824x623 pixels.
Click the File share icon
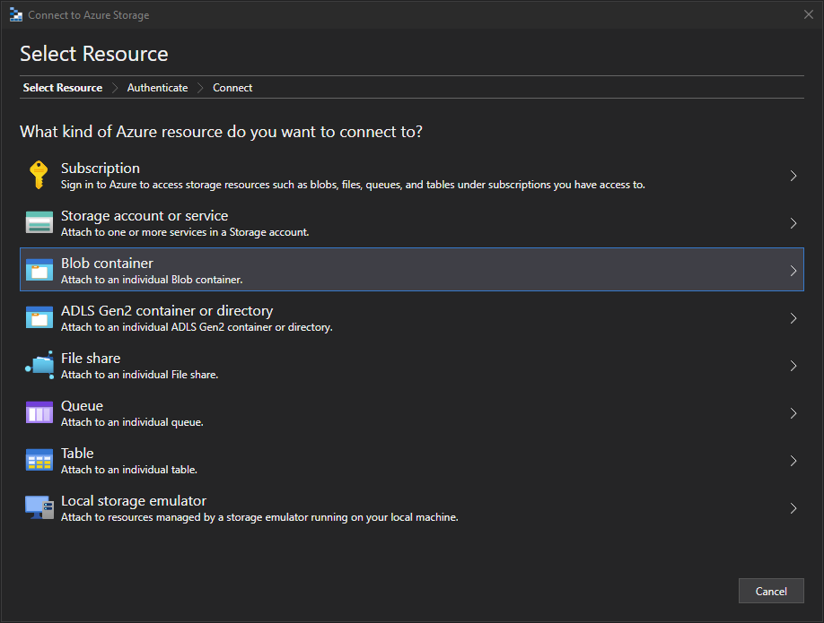click(x=39, y=365)
